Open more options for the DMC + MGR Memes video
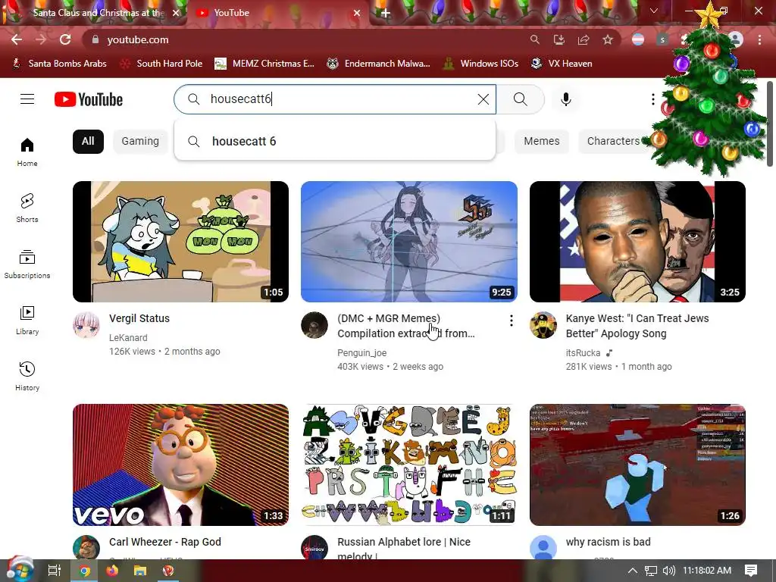This screenshot has height=582, width=776. tap(512, 321)
